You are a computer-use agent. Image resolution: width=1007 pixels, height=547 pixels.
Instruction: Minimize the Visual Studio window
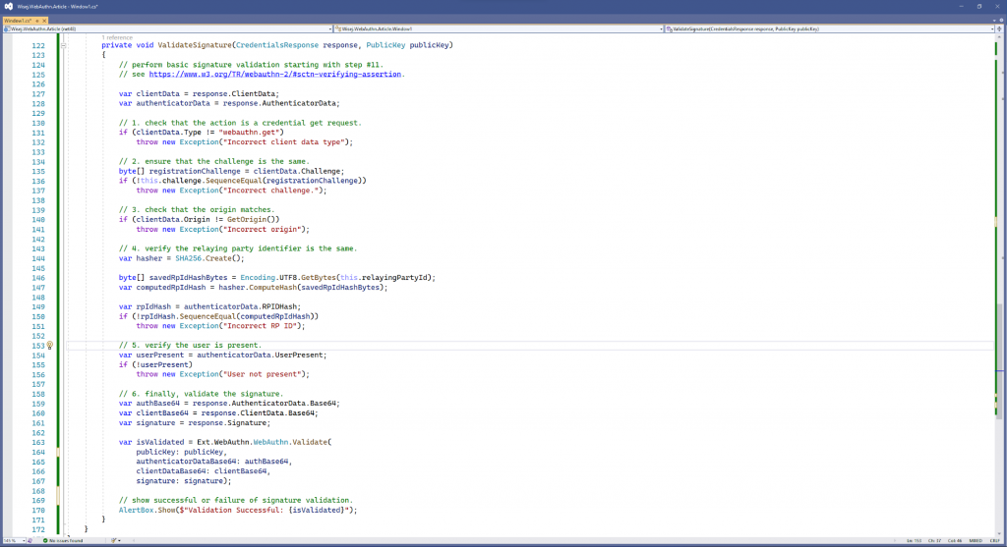[962, 7]
